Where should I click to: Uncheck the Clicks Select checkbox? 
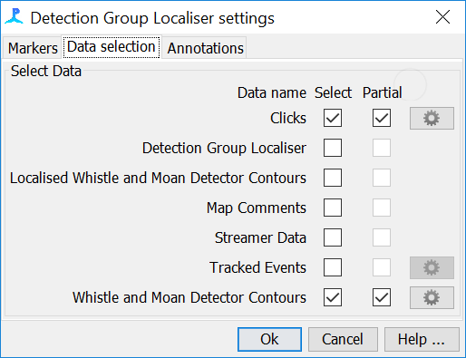click(x=333, y=118)
